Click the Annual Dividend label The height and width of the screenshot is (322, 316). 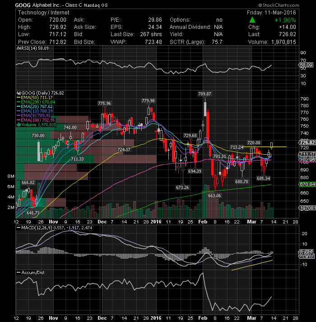tap(190, 27)
